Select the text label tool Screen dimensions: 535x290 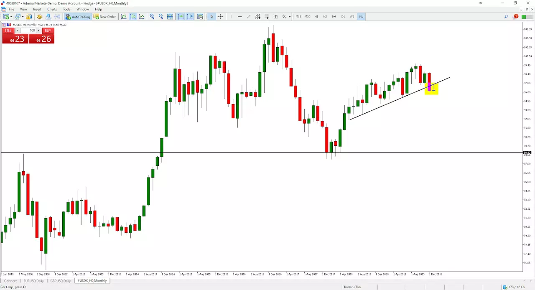coord(275,17)
